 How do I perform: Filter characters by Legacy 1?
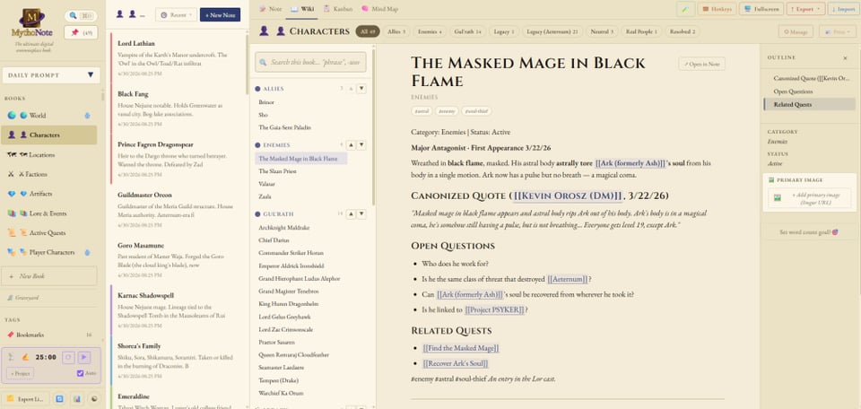tap(504, 32)
